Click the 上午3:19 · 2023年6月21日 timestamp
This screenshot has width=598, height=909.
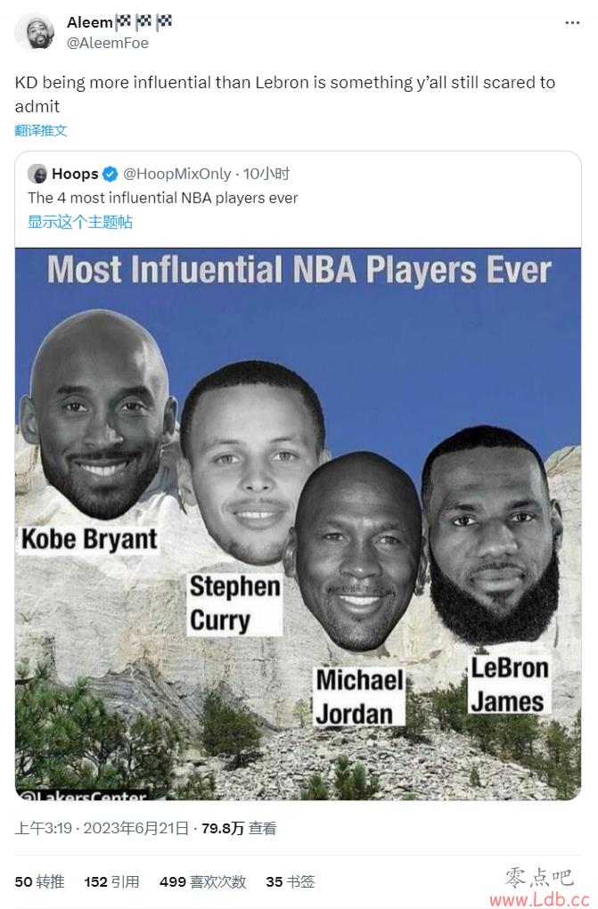(x=102, y=829)
